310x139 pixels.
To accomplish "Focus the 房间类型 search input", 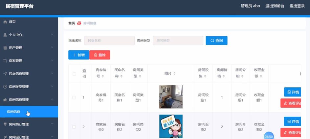I will click(x=178, y=41).
